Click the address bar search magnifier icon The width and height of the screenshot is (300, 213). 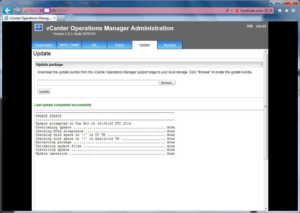(x=227, y=11)
